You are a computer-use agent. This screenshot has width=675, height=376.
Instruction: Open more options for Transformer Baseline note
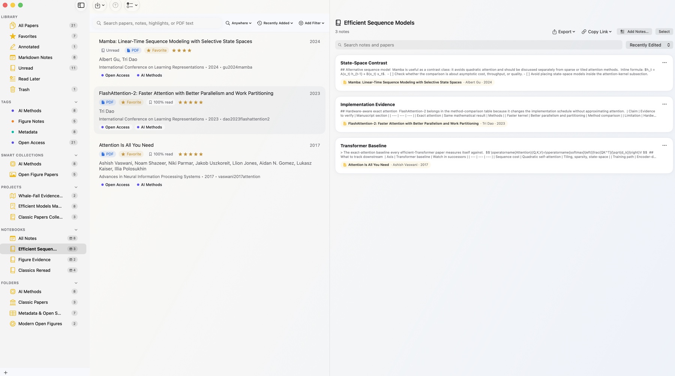tap(664, 146)
